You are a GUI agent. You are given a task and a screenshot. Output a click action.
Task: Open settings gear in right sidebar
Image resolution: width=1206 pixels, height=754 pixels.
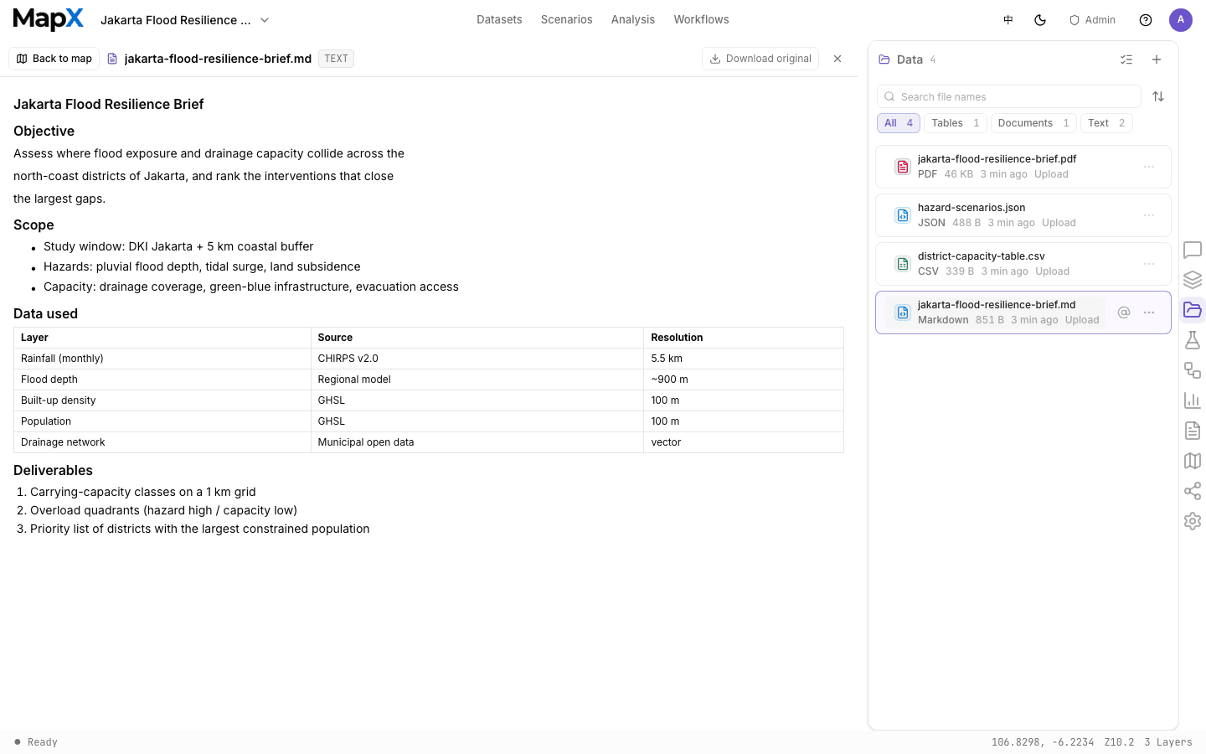coord(1193,521)
